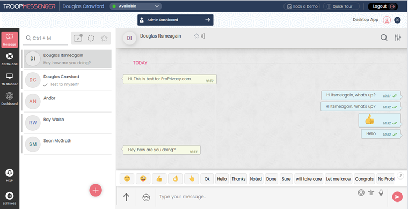Dismiss the Desktop App banner
The height and width of the screenshot is (209, 408).
[x=397, y=20]
